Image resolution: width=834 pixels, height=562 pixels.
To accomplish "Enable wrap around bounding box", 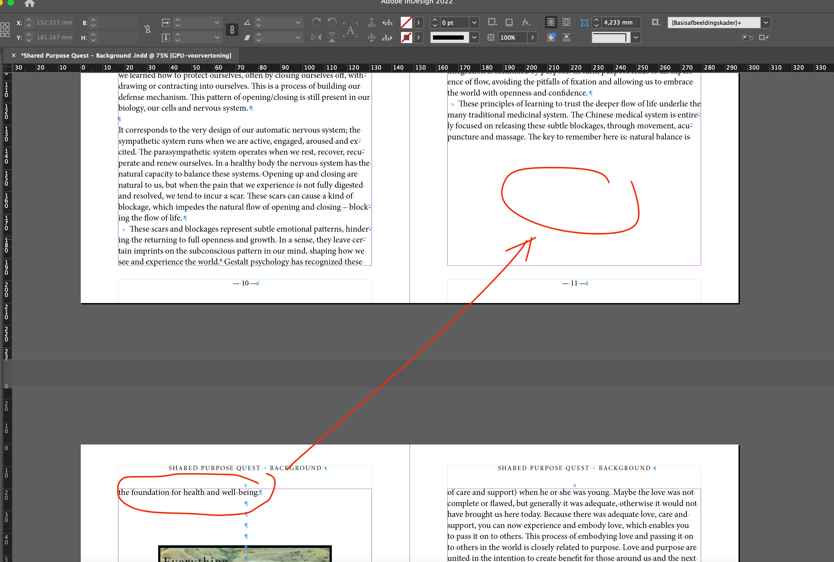I will (566, 22).
